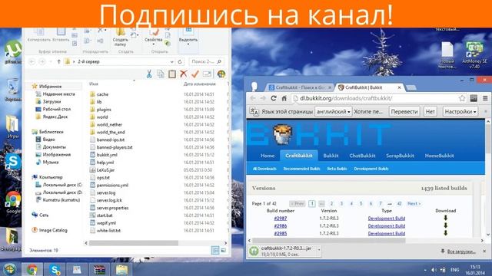Image resolution: width=492 pixels, height=276 pixels.
Task: Click the Windows Start button
Action: 9,269
